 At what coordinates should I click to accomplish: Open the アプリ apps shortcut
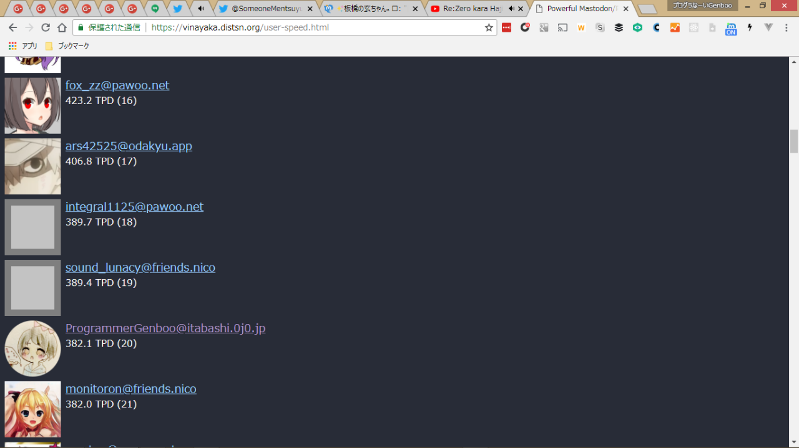pyautogui.click(x=23, y=46)
